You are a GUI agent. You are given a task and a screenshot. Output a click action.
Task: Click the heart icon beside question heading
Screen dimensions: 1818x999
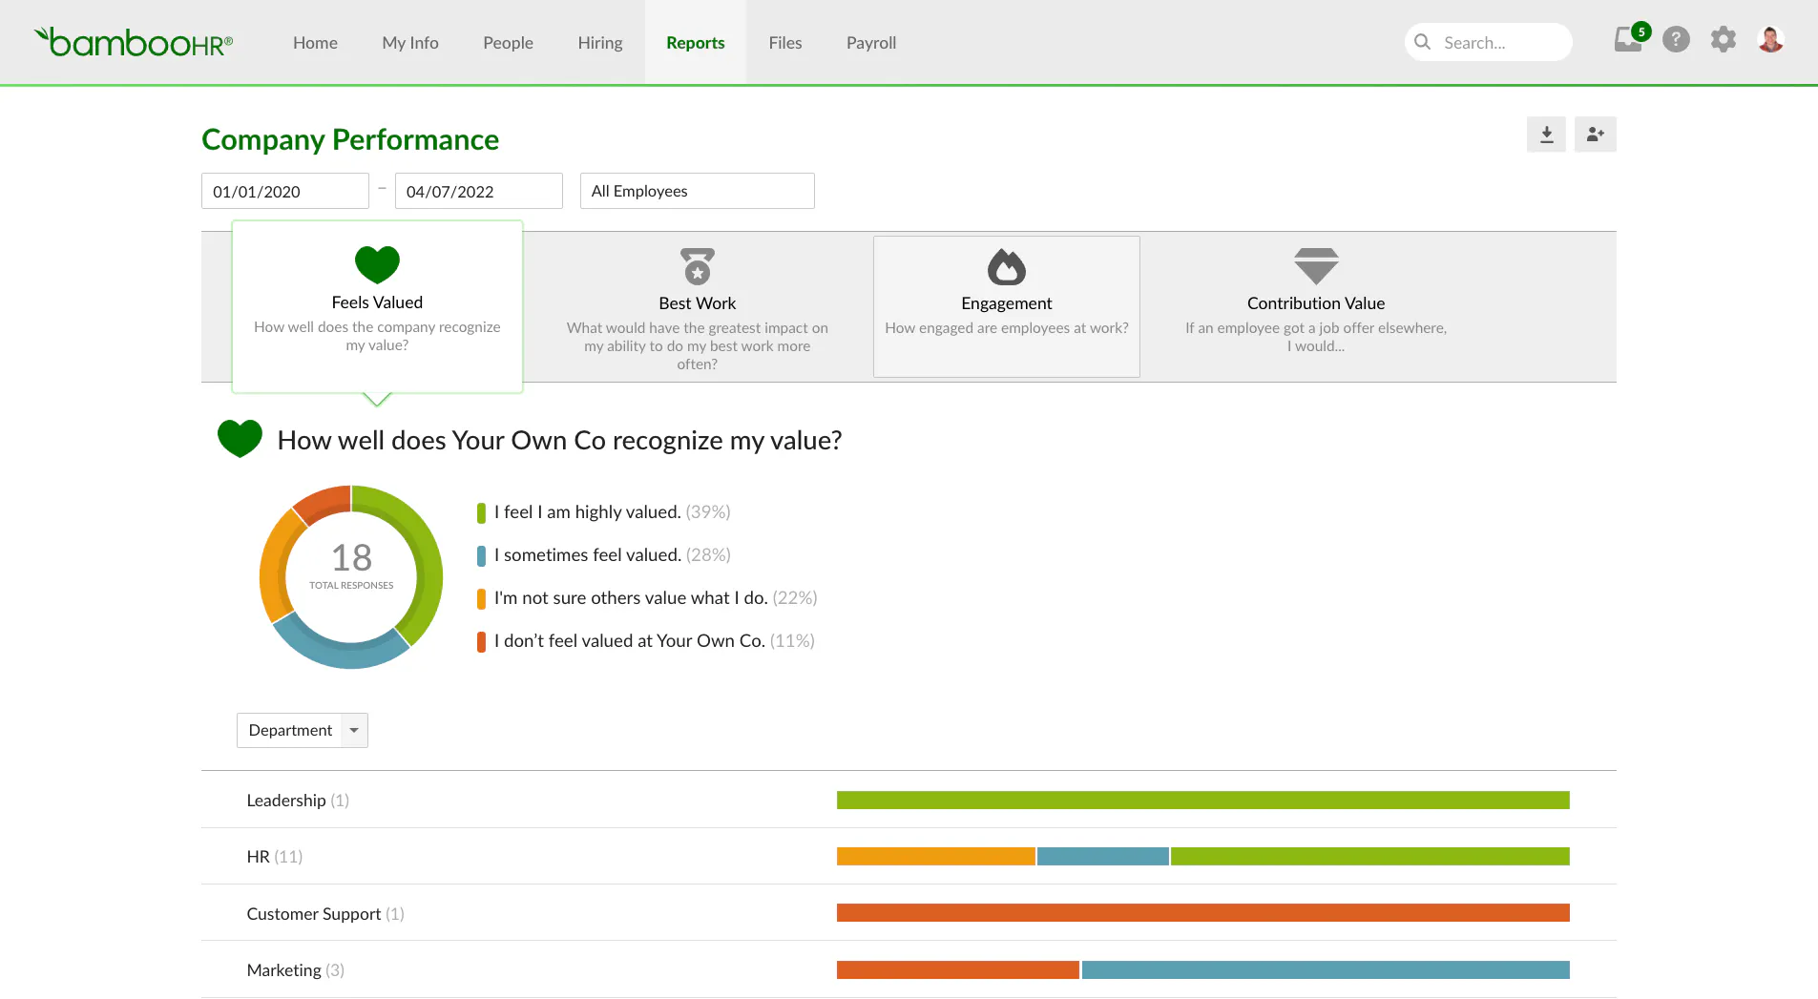(x=240, y=439)
